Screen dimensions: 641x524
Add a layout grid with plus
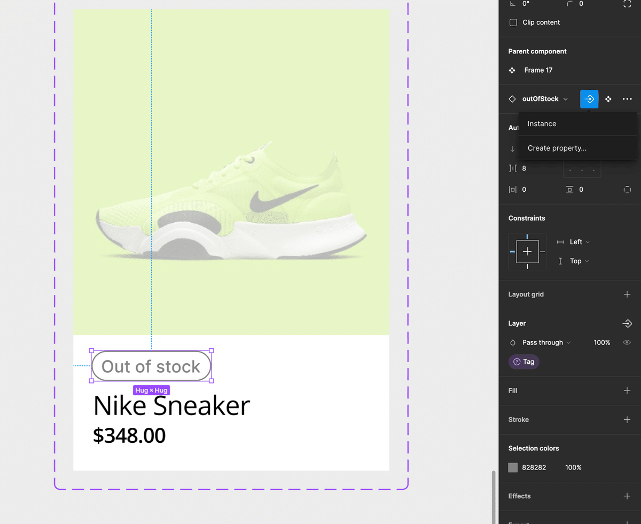627,294
